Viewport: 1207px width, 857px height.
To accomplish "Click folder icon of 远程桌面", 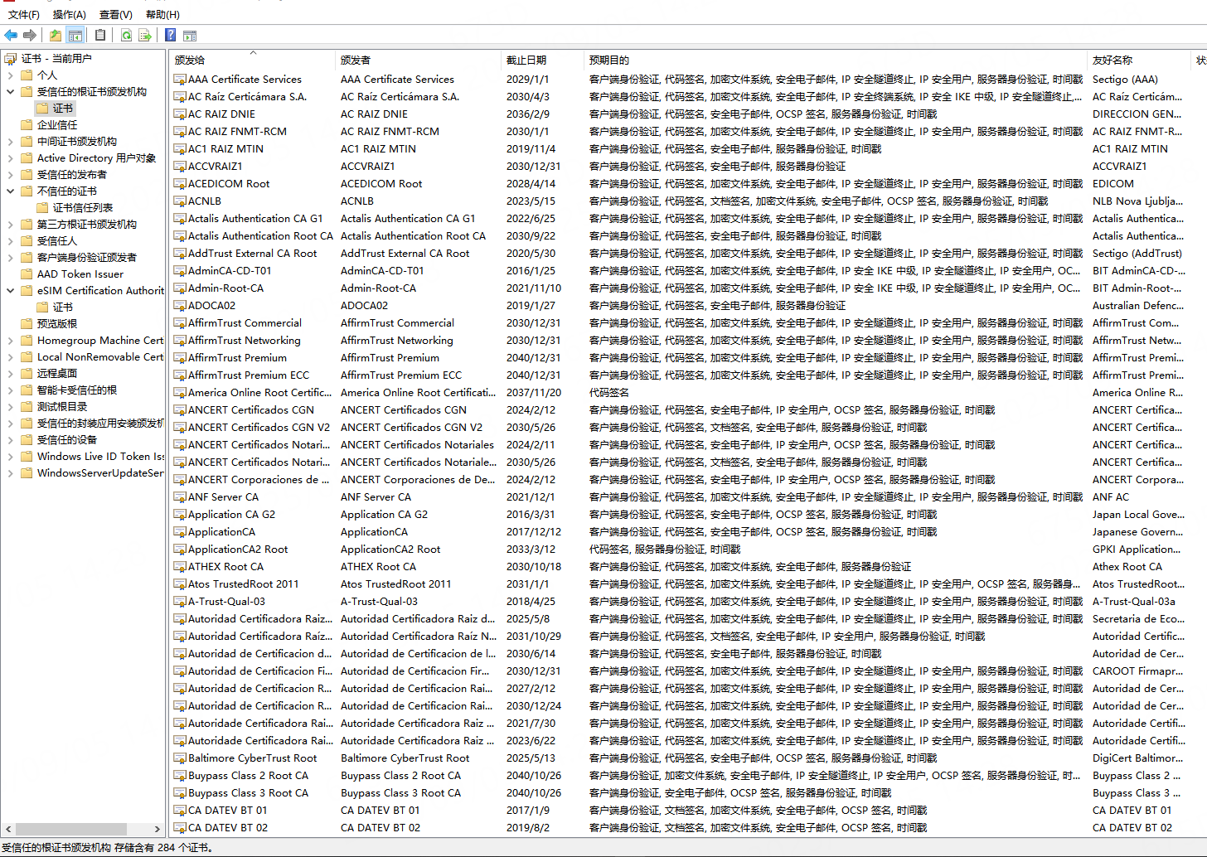I will click(x=27, y=373).
